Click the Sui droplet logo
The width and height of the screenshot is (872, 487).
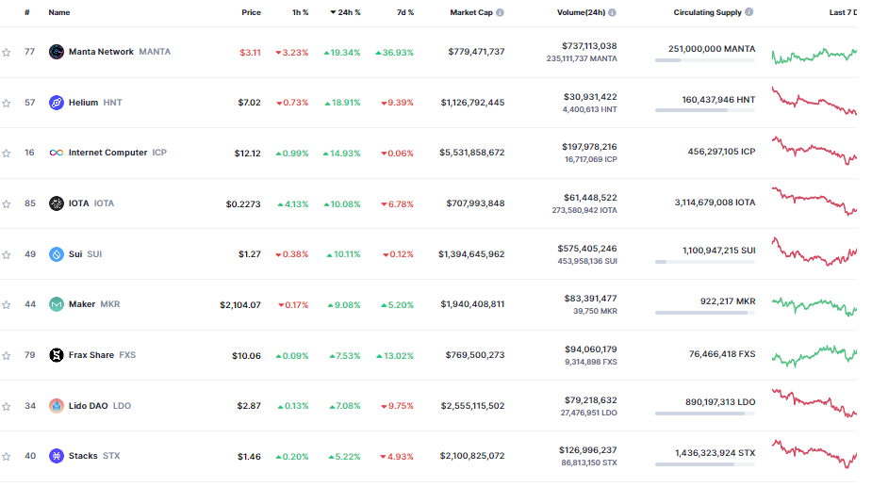coord(56,254)
